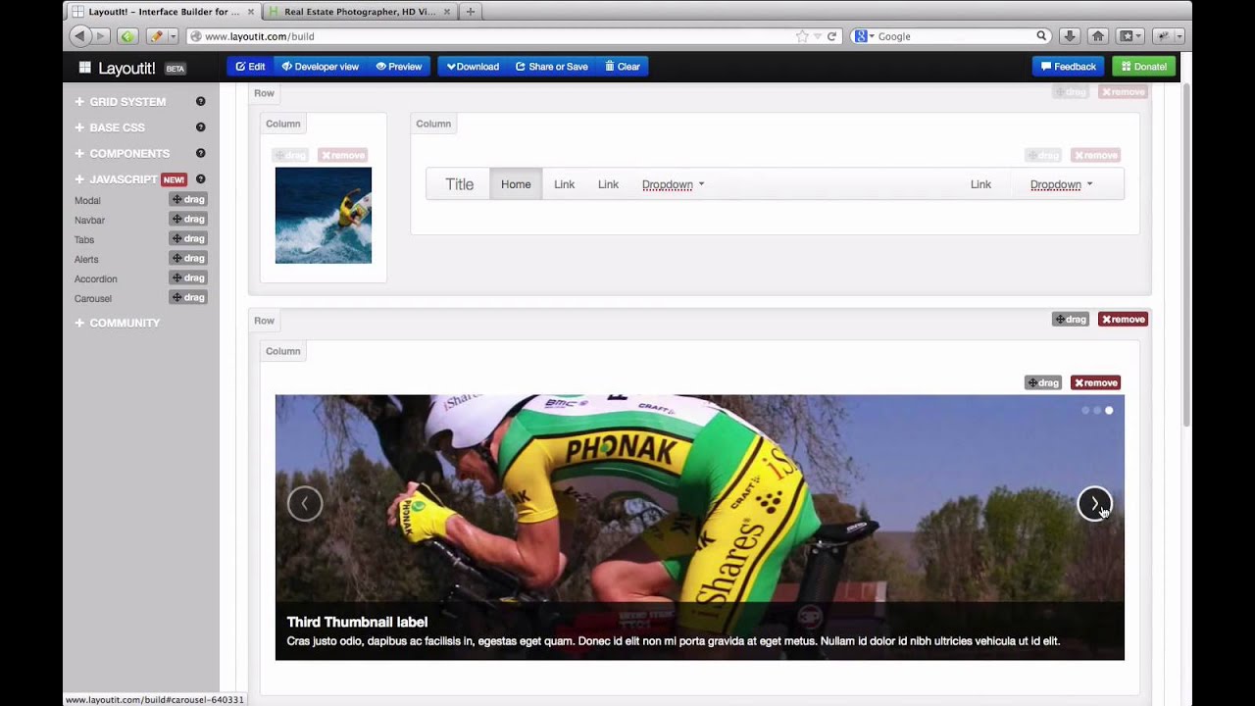Image resolution: width=1255 pixels, height=706 pixels.
Task: Advance to next carousel slide
Action: click(1094, 504)
